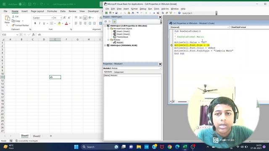Close the Properties - Module1 panel
The height and width of the screenshot is (151, 269).
(160, 64)
